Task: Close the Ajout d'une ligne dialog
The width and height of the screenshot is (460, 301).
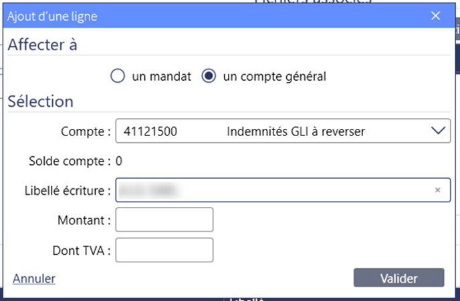Action: coord(436,16)
